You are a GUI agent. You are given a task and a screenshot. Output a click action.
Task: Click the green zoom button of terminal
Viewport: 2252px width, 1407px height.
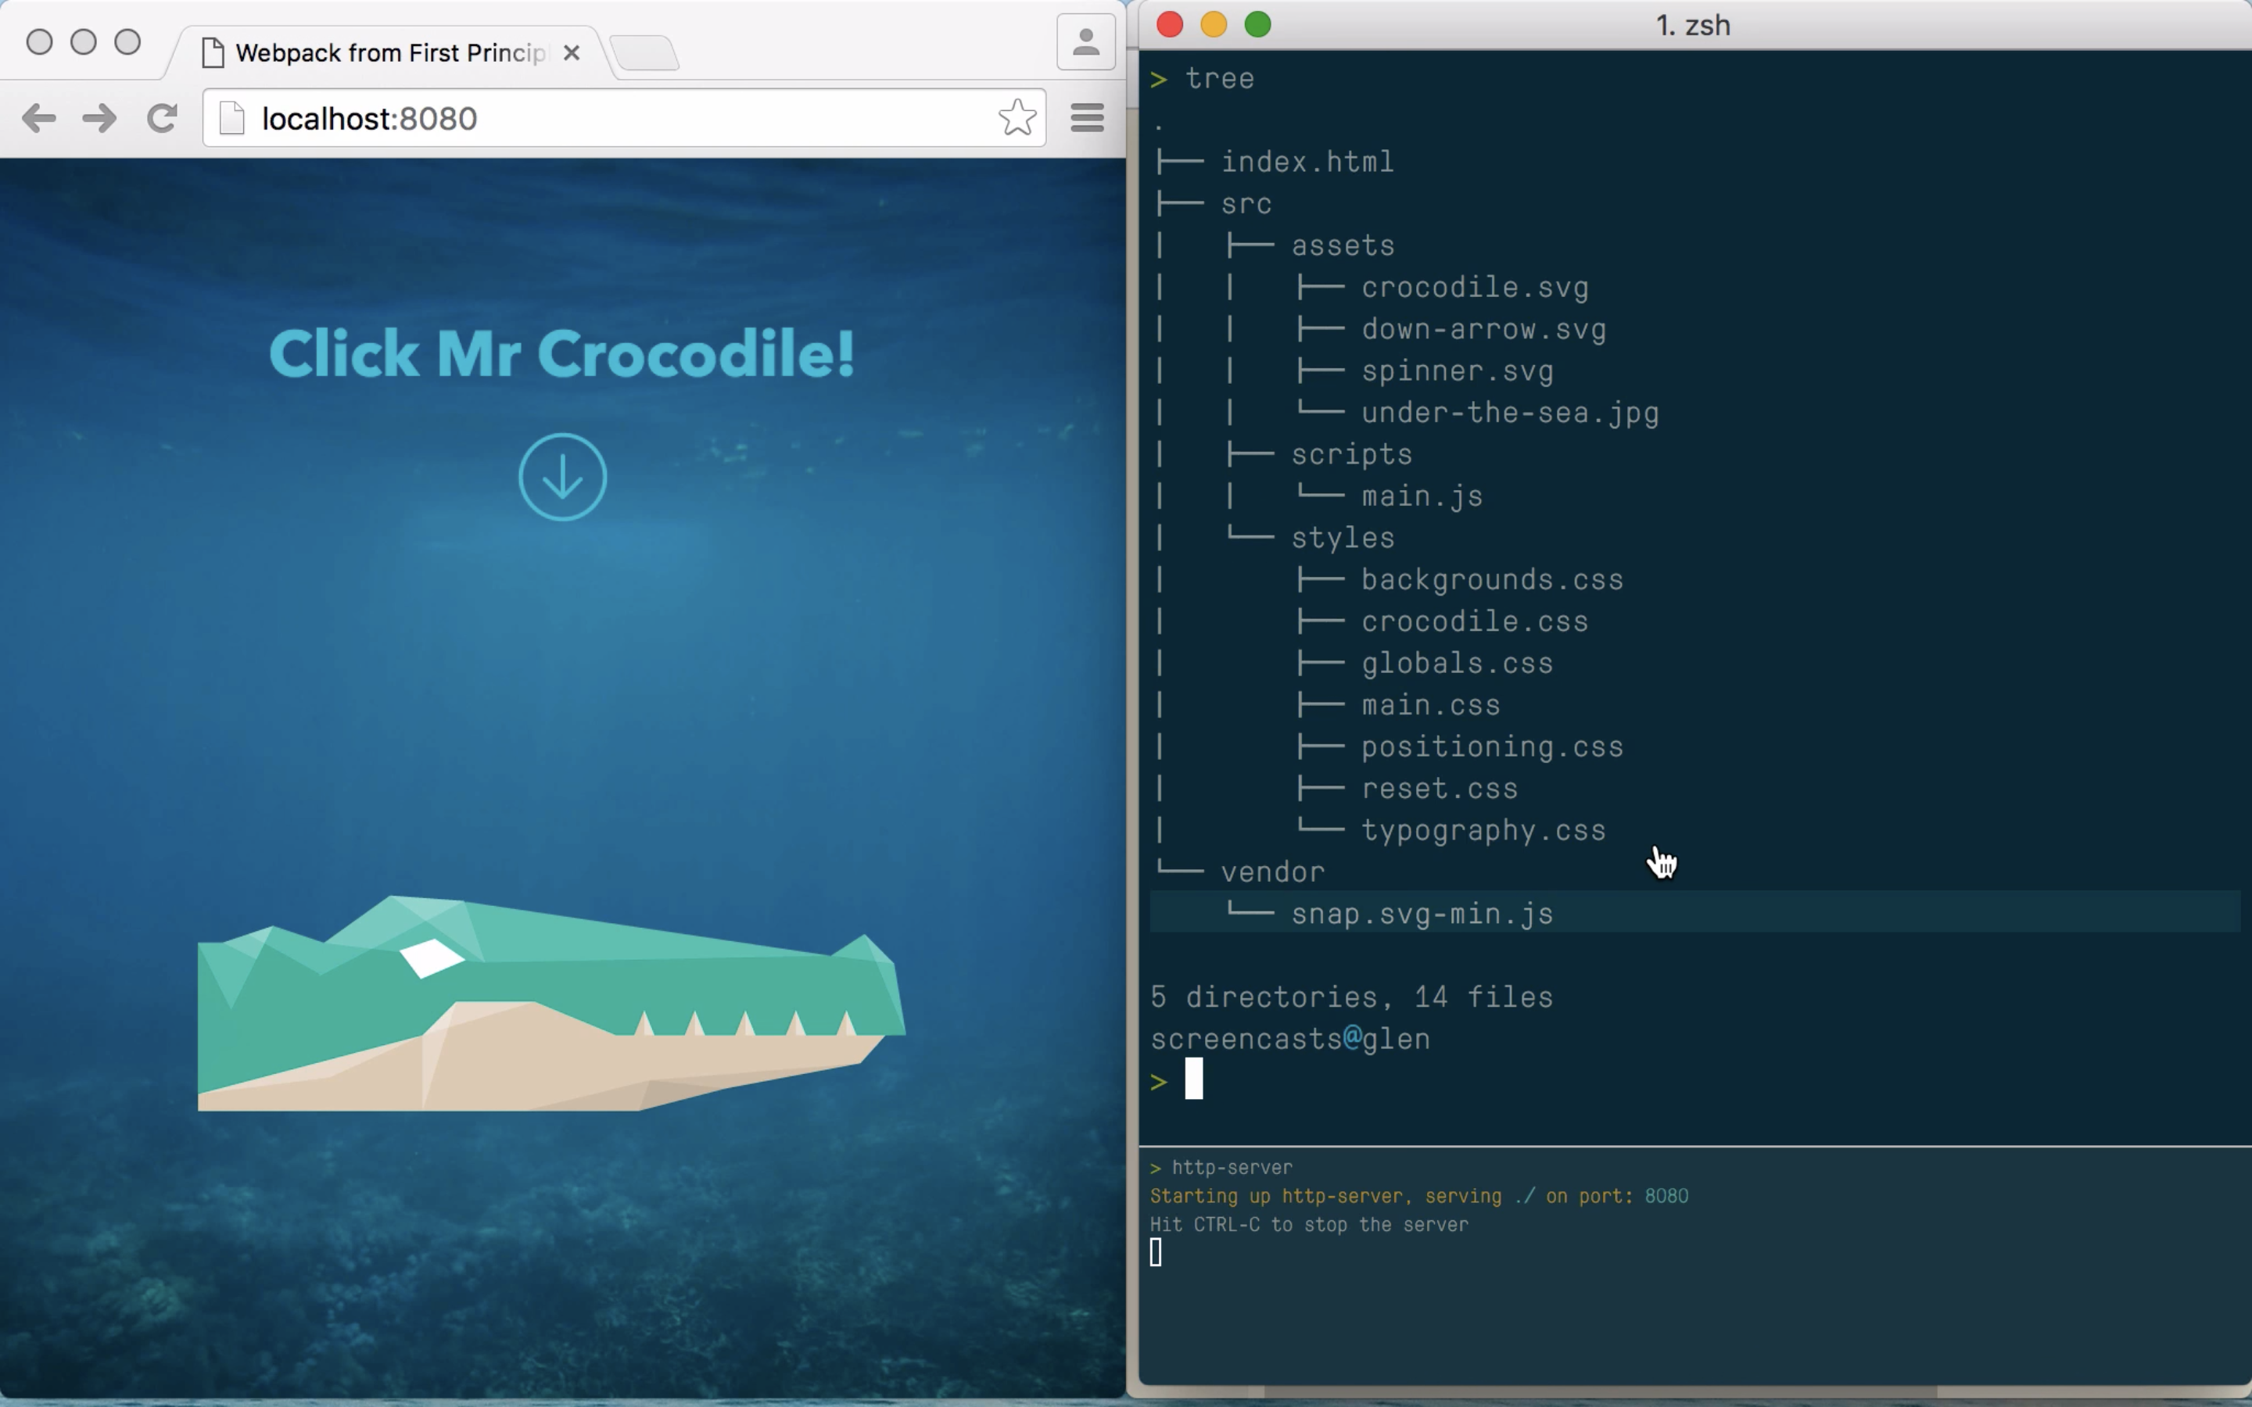[1258, 25]
